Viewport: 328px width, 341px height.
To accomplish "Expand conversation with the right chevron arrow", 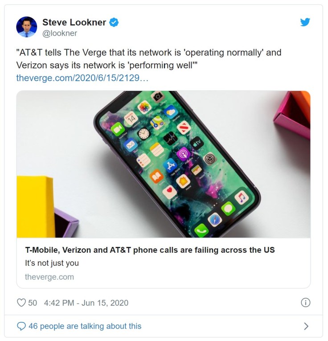I will (x=306, y=326).
